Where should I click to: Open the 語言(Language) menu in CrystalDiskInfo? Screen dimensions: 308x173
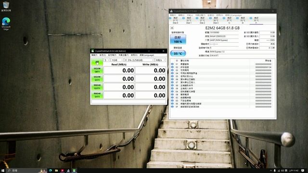tap(233, 15)
